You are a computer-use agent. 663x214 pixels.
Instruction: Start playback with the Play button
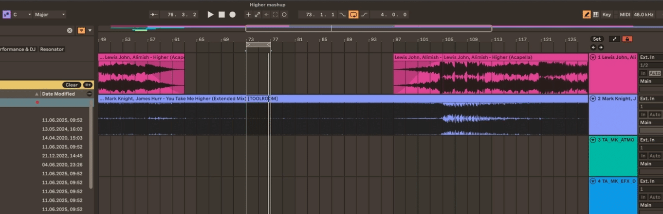click(210, 15)
